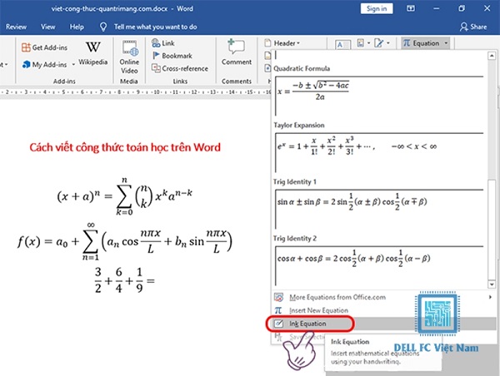Click the Online Video icon
The height and width of the screenshot is (376, 500).
click(x=130, y=55)
